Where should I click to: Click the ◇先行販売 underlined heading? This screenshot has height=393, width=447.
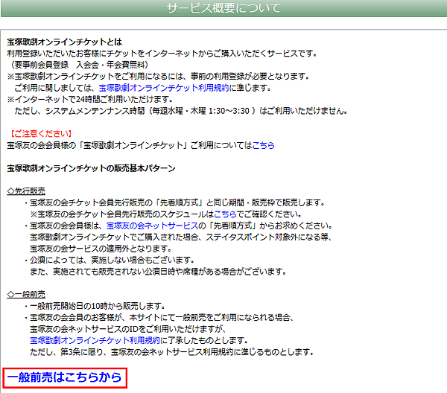pyautogui.click(x=26, y=191)
